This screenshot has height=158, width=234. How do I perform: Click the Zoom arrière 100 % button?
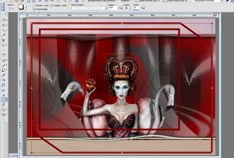coord(147,1)
